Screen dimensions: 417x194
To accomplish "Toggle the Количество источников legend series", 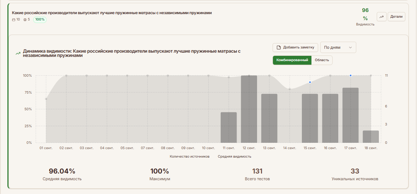I will click(190, 156).
